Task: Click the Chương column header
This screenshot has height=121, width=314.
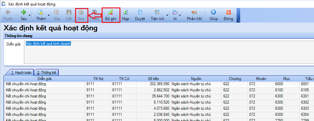Action: pyautogui.click(x=235, y=79)
